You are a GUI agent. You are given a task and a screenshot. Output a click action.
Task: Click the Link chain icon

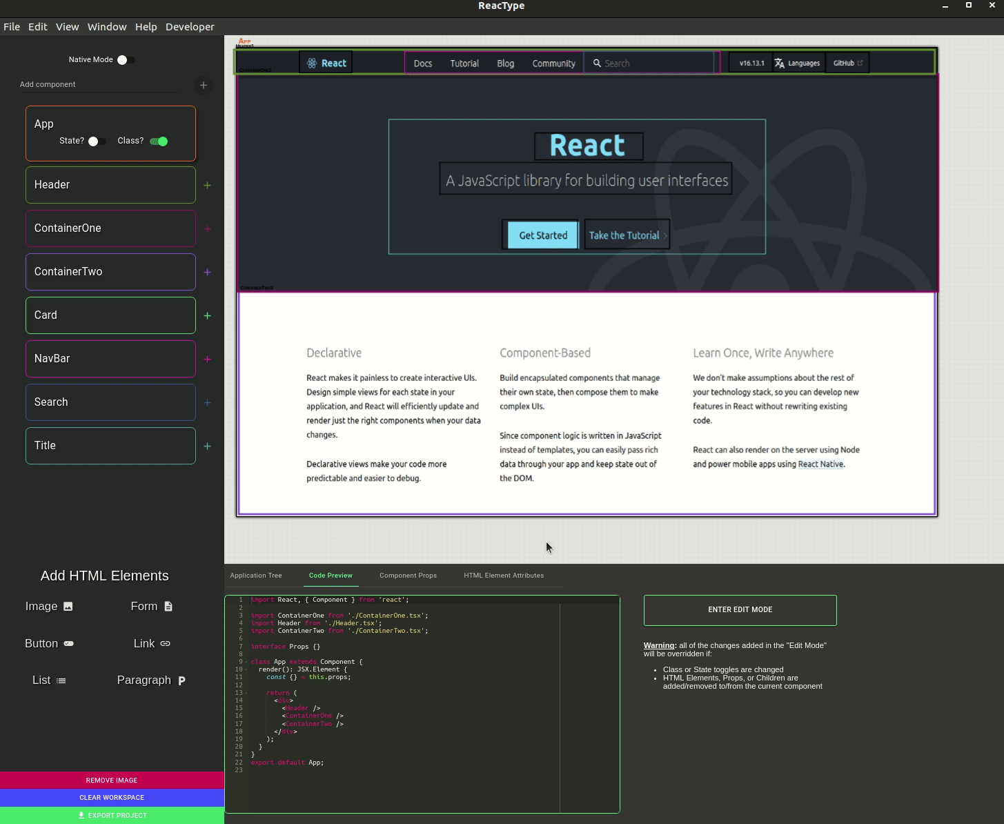pyautogui.click(x=166, y=643)
